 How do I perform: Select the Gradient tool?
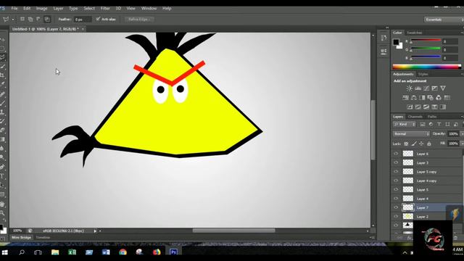pos(2,139)
